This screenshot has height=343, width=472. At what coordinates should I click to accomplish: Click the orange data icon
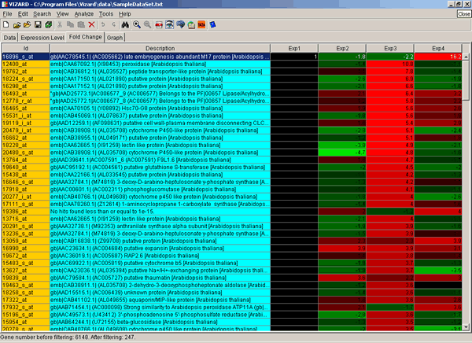pyautogui.click(x=201, y=24)
